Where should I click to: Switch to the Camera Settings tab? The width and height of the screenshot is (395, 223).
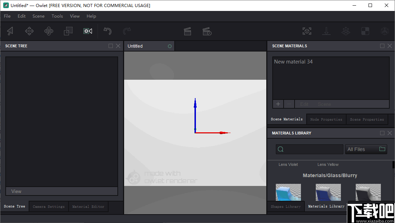pos(48,206)
